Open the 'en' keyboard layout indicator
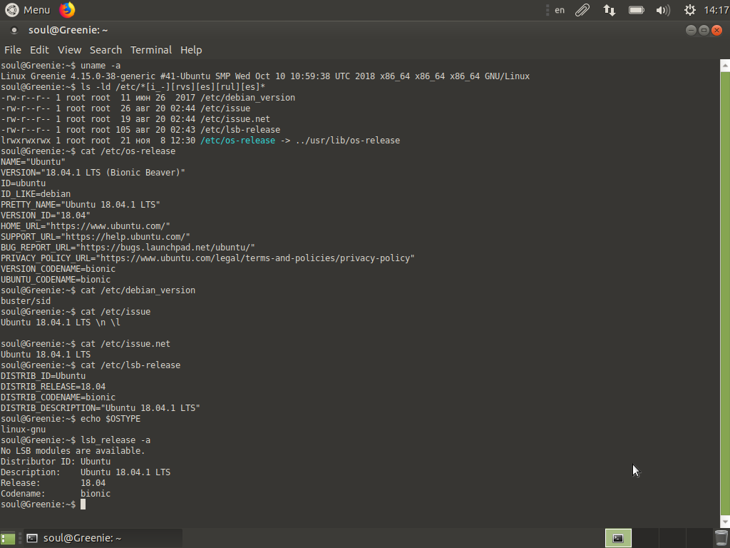730x548 pixels. [560, 10]
